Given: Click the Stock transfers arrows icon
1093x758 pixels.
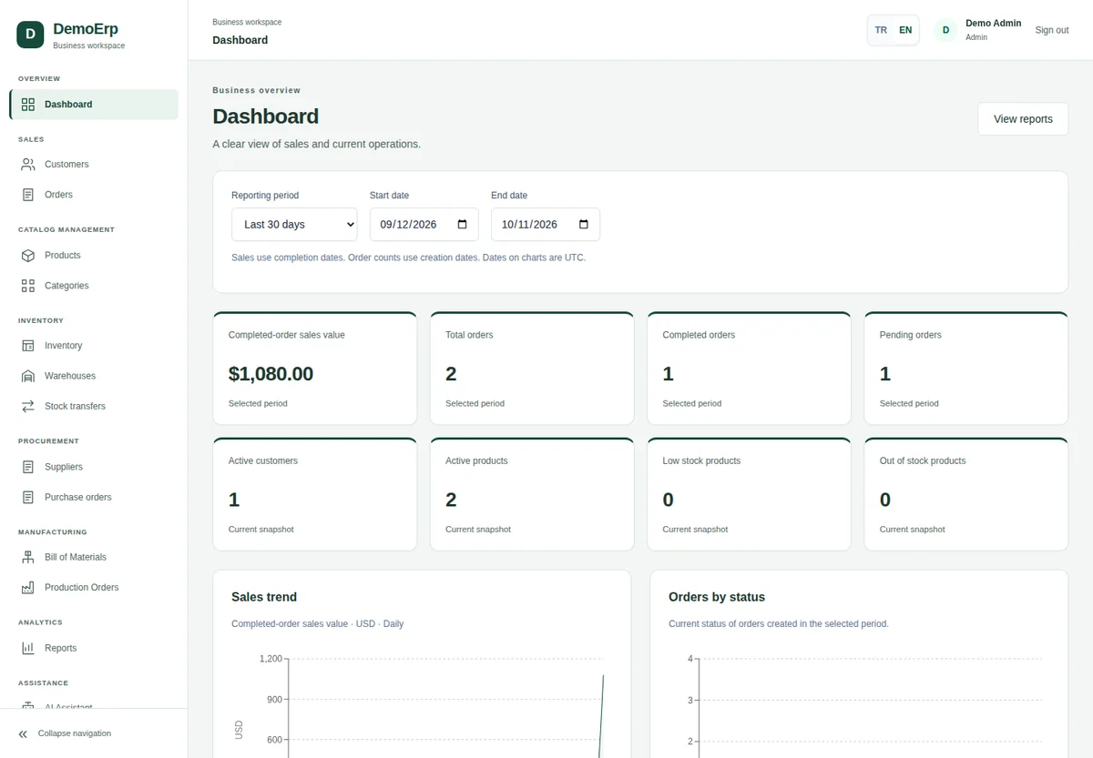Looking at the screenshot, I should coord(28,406).
